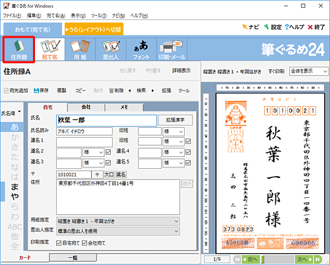Click 詳細表示 for detailed view
This screenshot has width=330, height=265.
click(x=181, y=71)
